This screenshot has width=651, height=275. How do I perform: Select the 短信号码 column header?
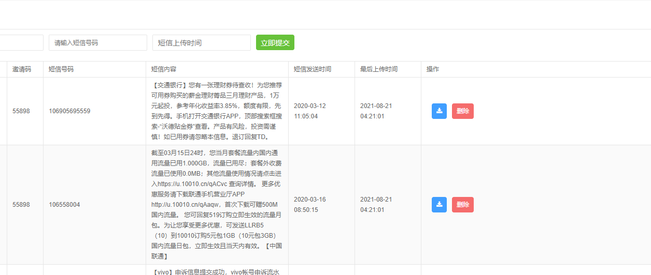61,69
